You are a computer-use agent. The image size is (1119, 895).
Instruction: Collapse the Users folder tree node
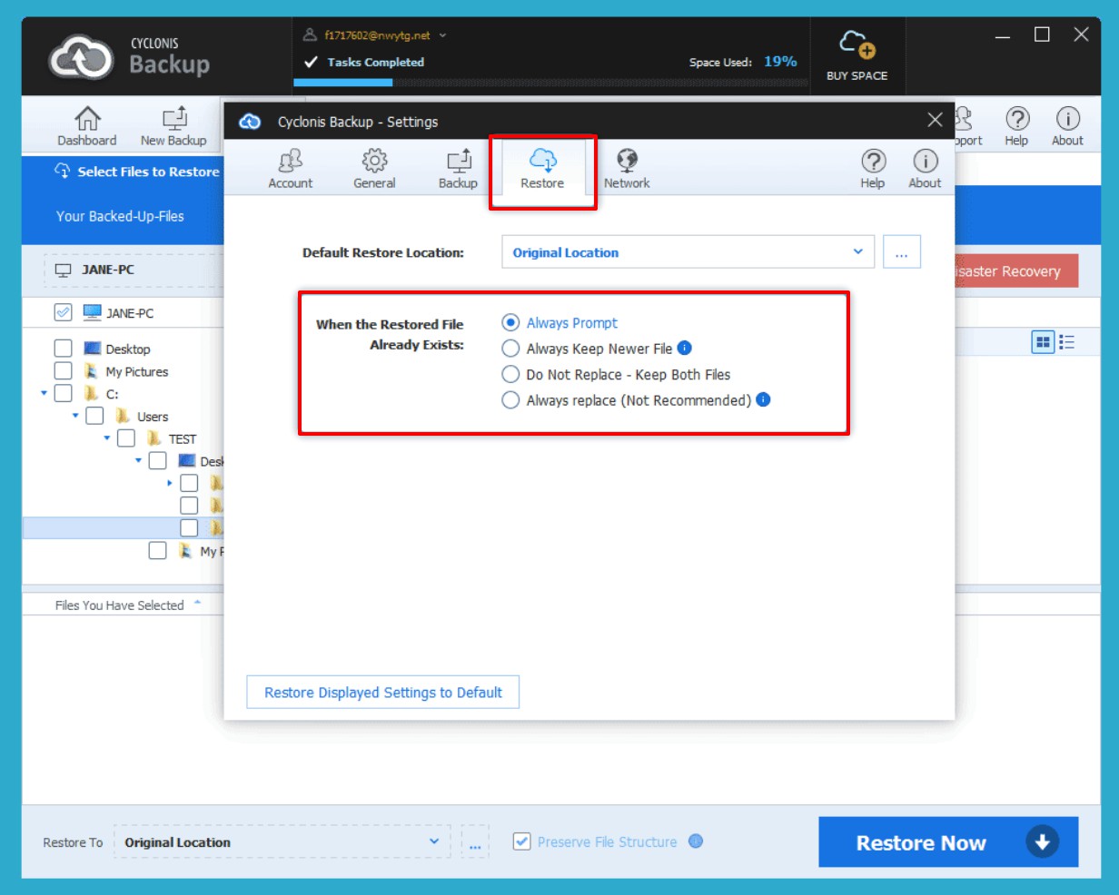pyautogui.click(x=75, y=416)
